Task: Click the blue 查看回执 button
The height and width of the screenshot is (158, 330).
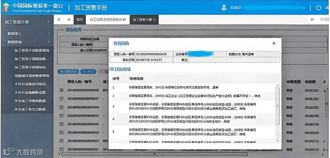Action: point(68,72)
